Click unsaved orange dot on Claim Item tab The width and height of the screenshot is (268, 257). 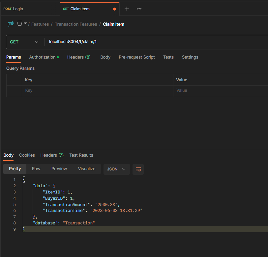114,9
